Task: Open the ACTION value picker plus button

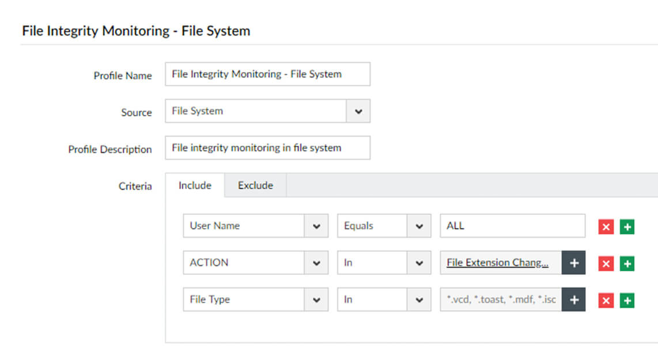Action: click(573, 263)
